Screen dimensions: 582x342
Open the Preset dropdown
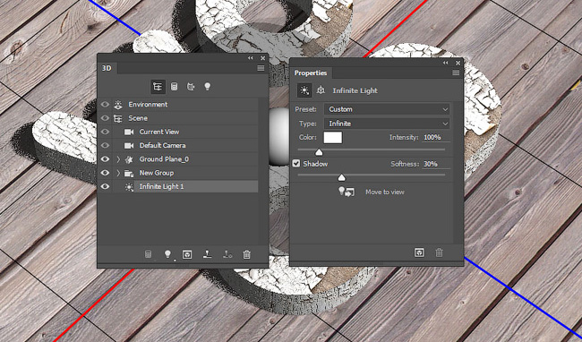387,109
